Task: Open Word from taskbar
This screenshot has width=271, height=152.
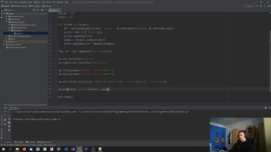Action: (38, 149)
